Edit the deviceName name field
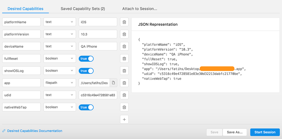The height and width of the screenshot is (139, 282). pos(21,46)
